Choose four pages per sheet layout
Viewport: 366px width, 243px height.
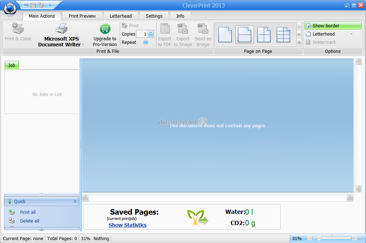pos(264,35)
